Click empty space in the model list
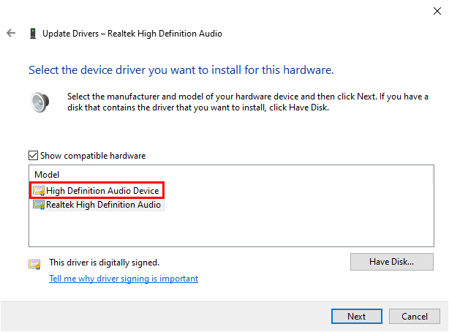The image size is (449, 332). (219, 230)
